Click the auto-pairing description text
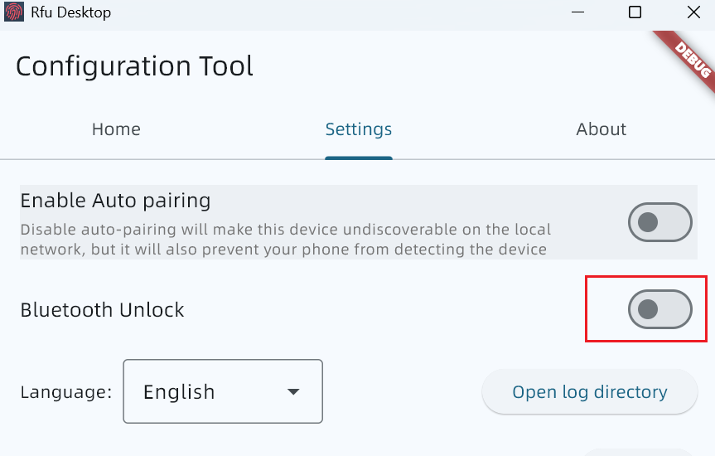This screenshot has width=715, height=456. [x=285, y=239]
